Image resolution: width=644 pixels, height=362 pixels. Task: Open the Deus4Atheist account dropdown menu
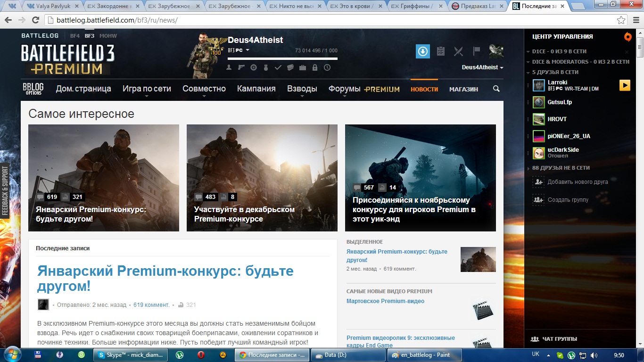point(483,67)
